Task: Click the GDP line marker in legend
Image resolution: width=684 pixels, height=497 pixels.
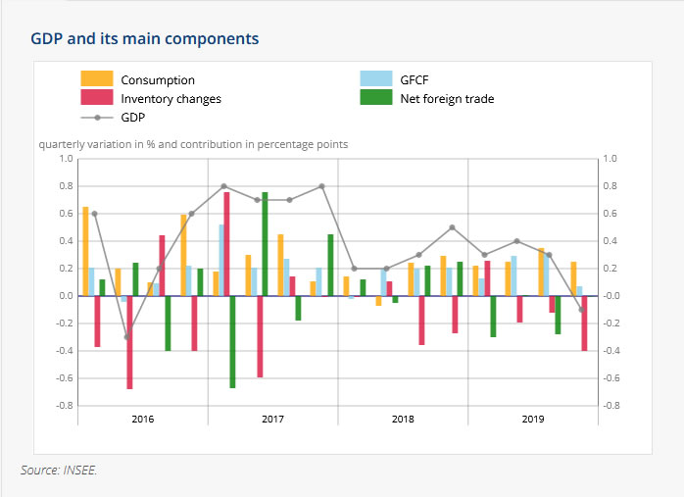Action: coord(96,117)
